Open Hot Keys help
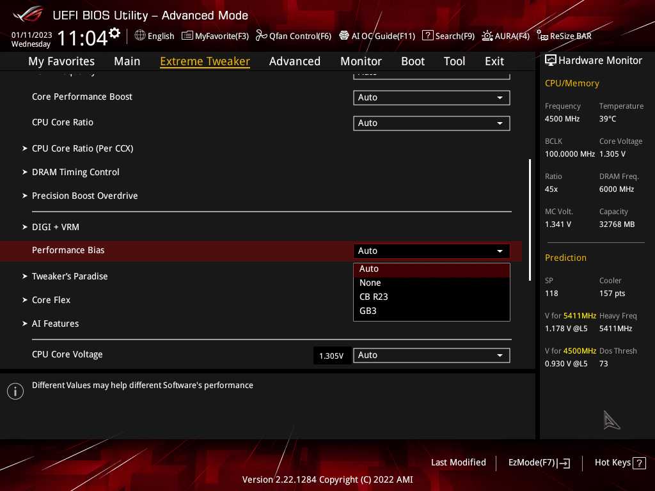The image size is (655, 491). (612, 463)
